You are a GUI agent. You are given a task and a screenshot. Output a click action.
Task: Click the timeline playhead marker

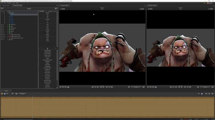[33, 98]
